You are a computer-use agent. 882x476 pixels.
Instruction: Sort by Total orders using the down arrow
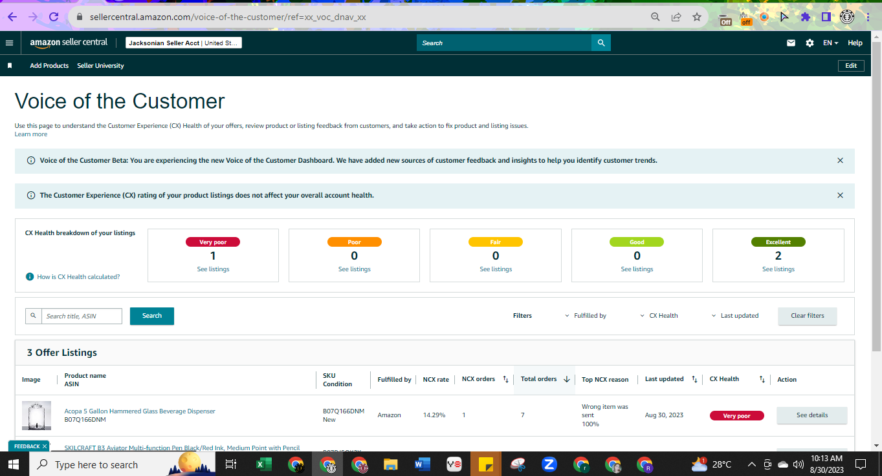coord(567,379)
